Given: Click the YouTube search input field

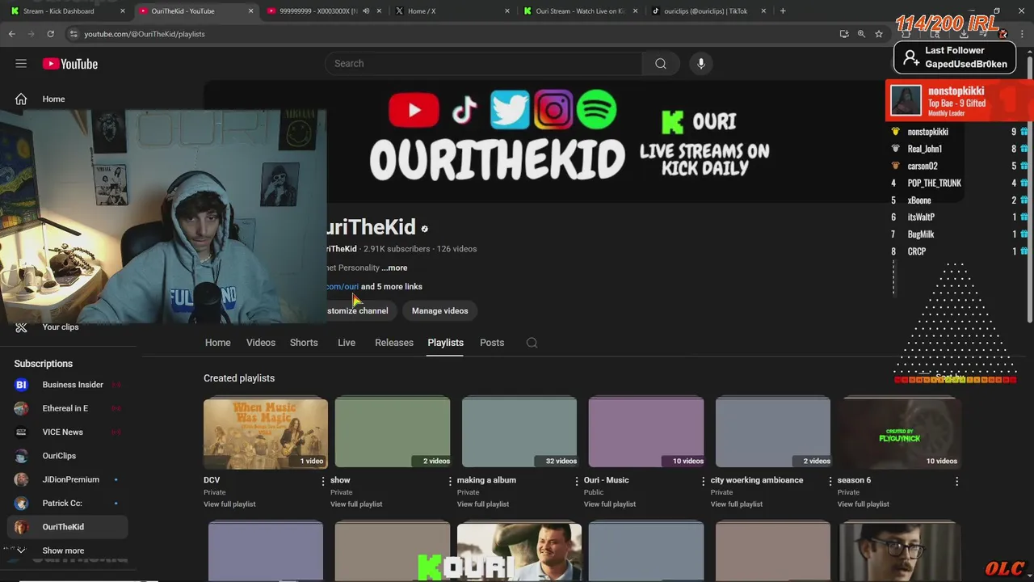Looking at the screenshot, I should (483, 64).
